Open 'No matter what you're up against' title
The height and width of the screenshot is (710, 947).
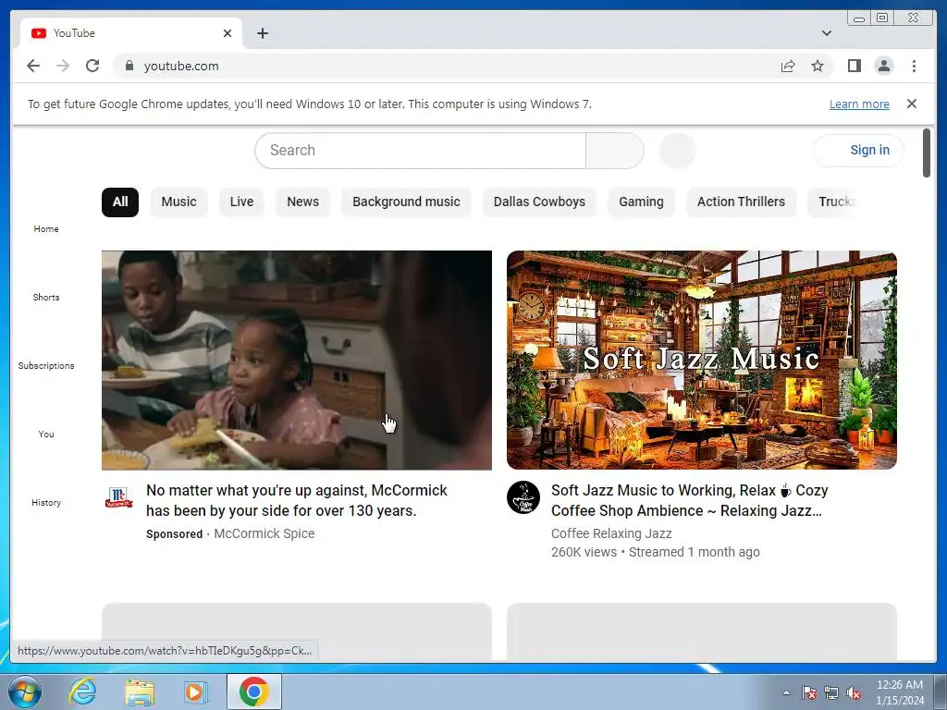pos(297,500)
